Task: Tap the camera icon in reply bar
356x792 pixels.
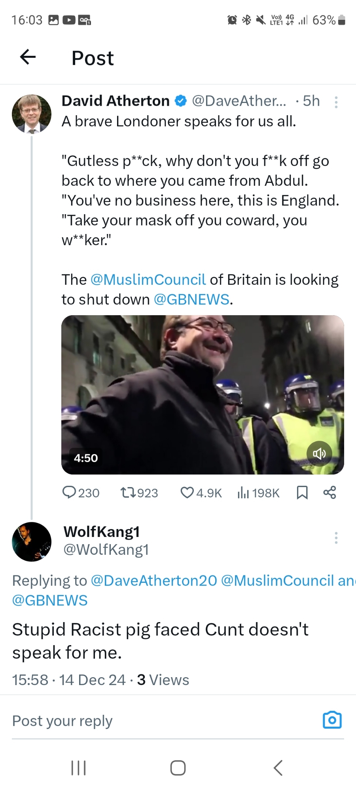Action: pyautogui.click(x=332, y=720)
